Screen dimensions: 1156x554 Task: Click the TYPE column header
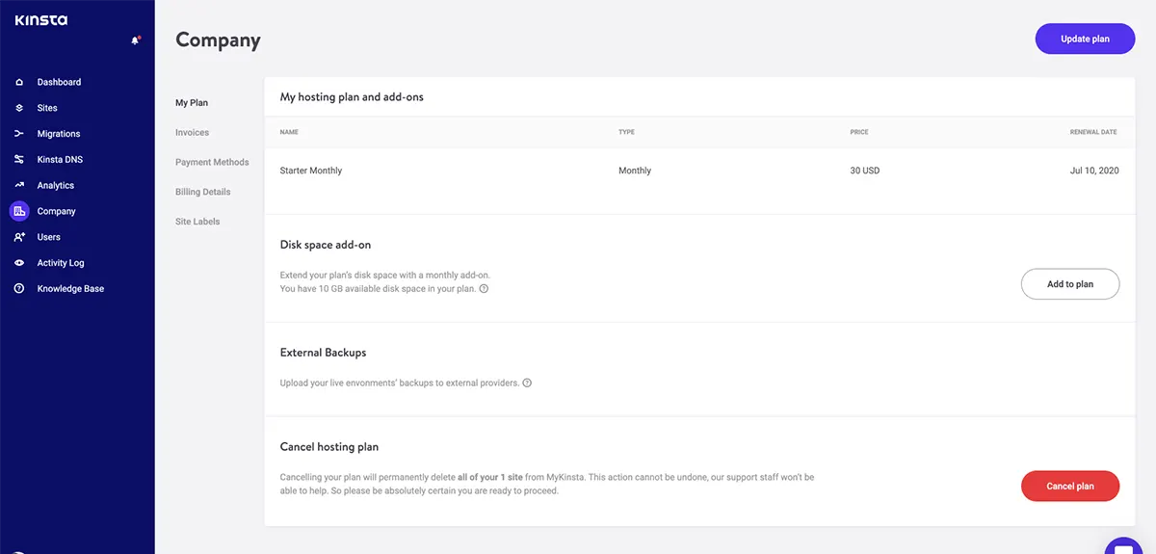[626, 132]
